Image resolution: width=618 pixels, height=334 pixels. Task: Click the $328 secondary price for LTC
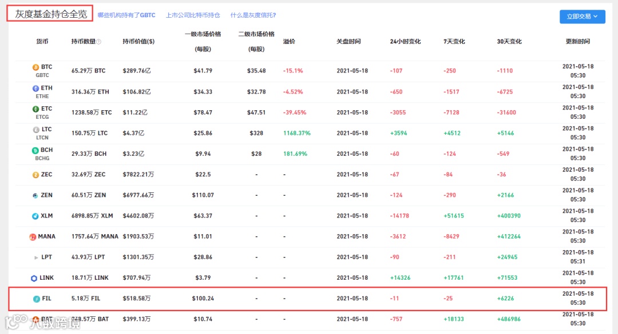click(256, 134)
